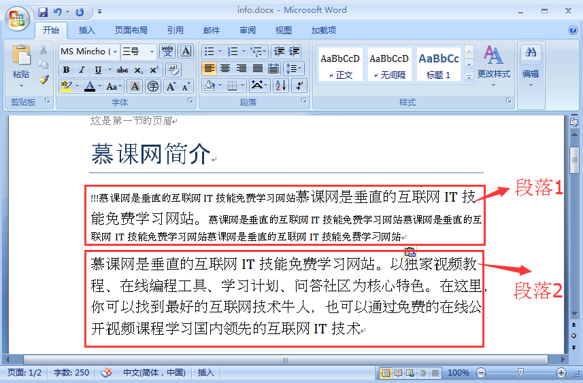
Task: Switch to the 引用 tab
Action: click(x=175, y=30)
